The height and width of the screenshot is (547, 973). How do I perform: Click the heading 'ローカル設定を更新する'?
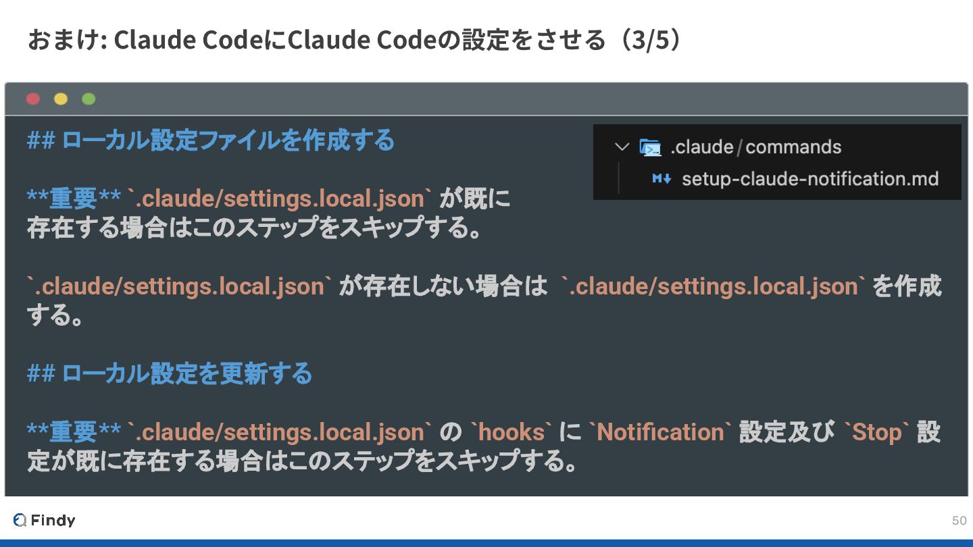[170, 373]
